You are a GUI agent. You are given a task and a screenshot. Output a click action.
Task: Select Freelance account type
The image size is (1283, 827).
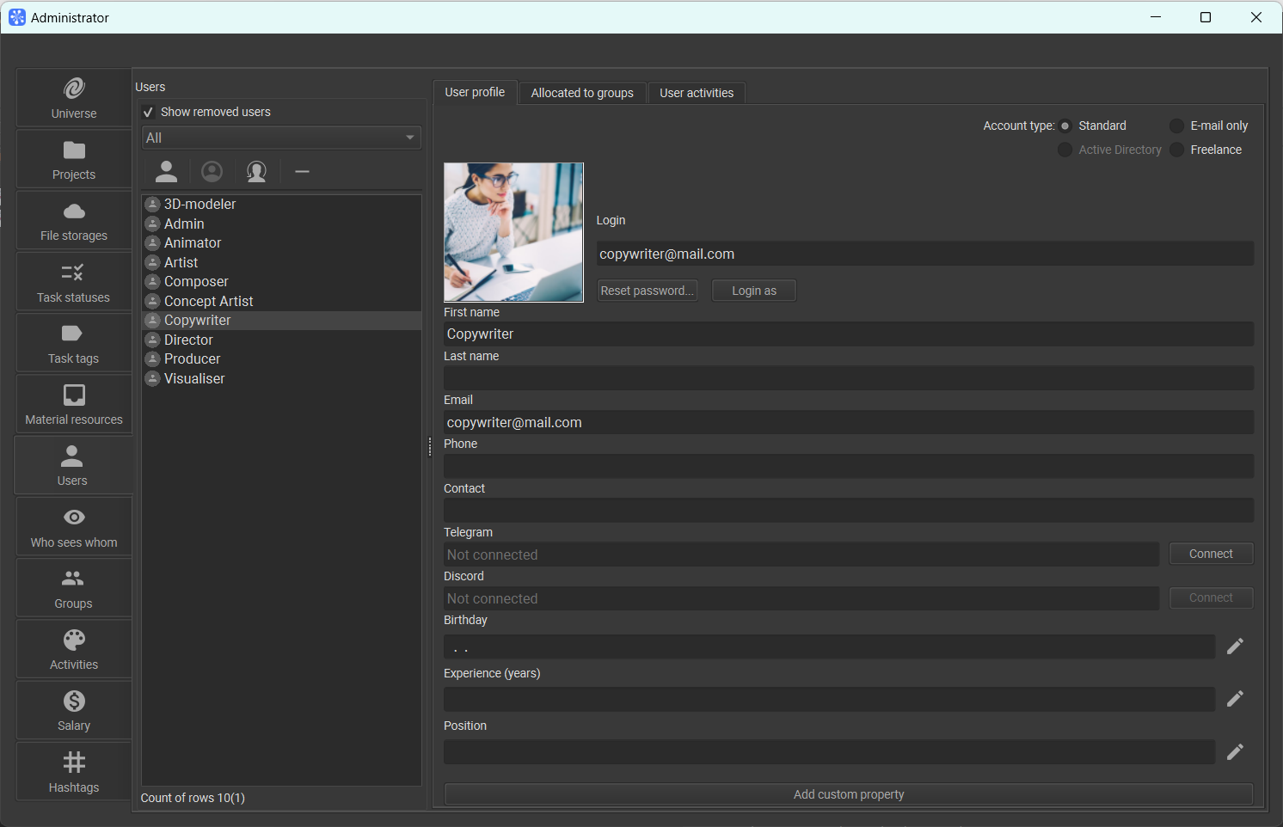point(1177,150)
